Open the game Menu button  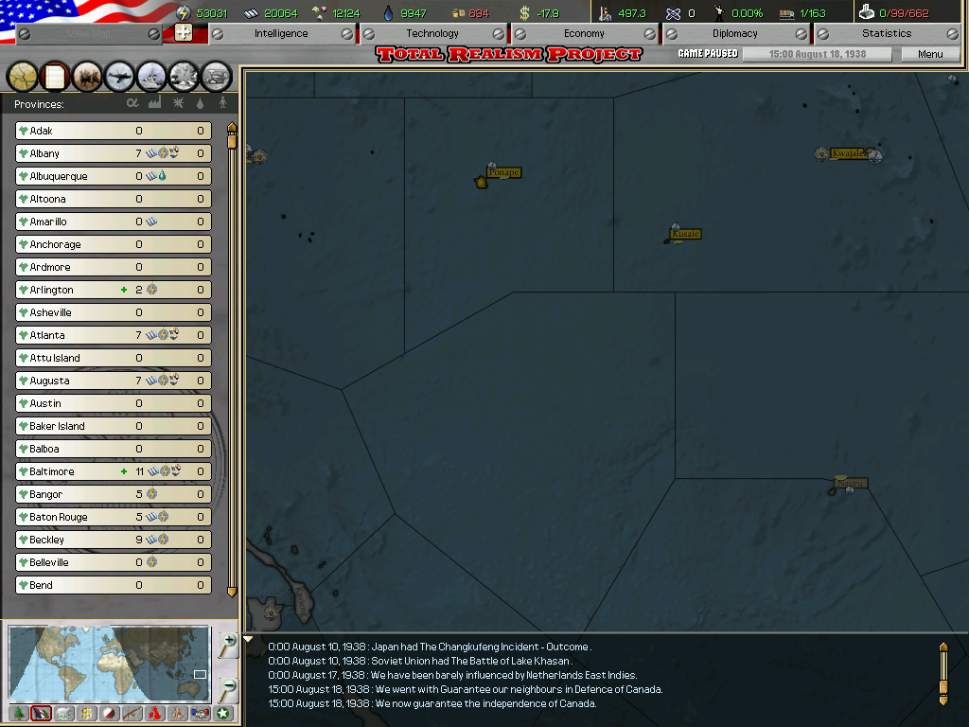point(930,54)
